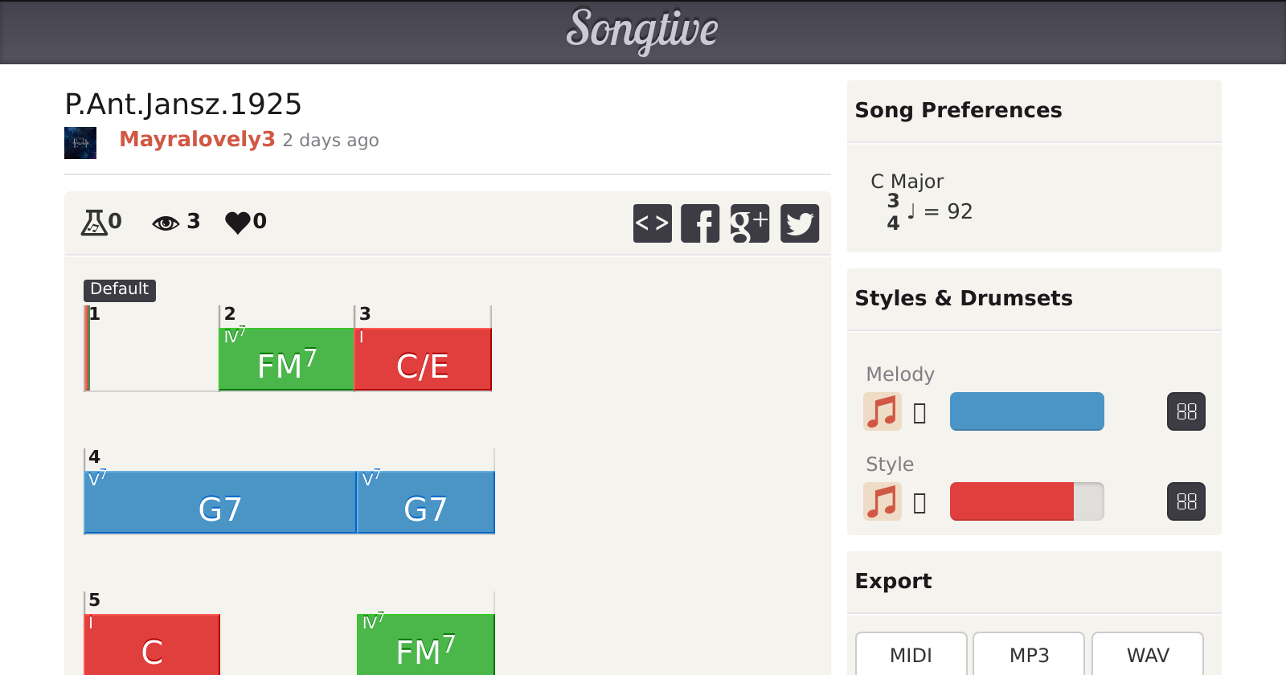The width and height of the screenshot is (1286, 675).
Task: Export the song as MP3
Action: point(1029,655)
